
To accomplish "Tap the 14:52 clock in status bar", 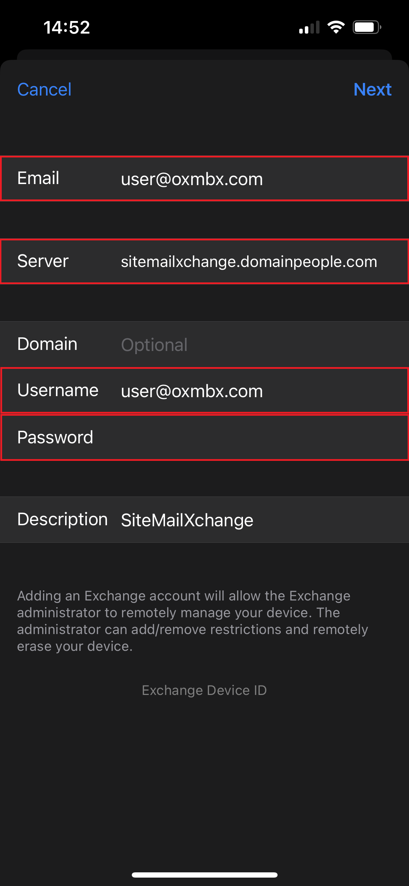I will coord(67,27).
